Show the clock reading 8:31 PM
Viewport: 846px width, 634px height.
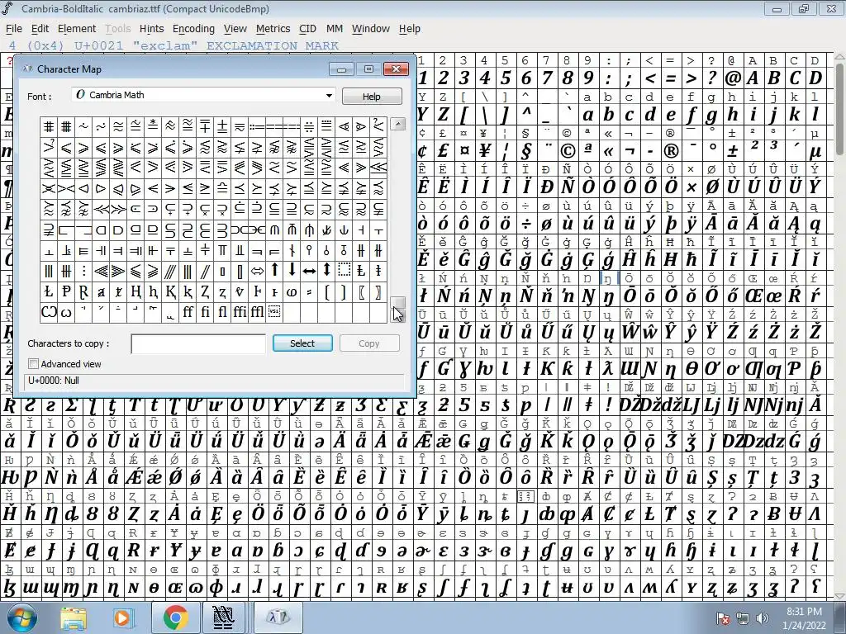click(804, 612)
